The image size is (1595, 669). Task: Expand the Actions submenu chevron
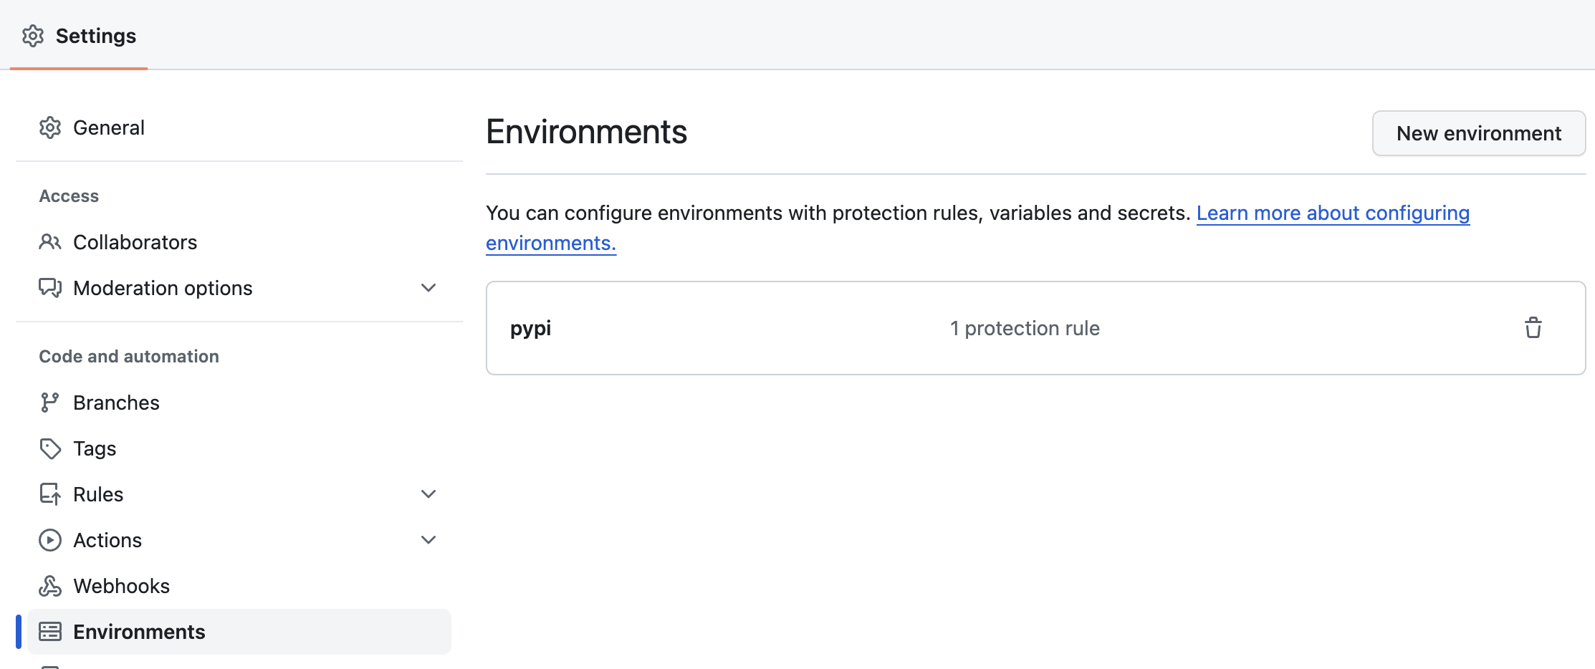(x=428, y=540)
